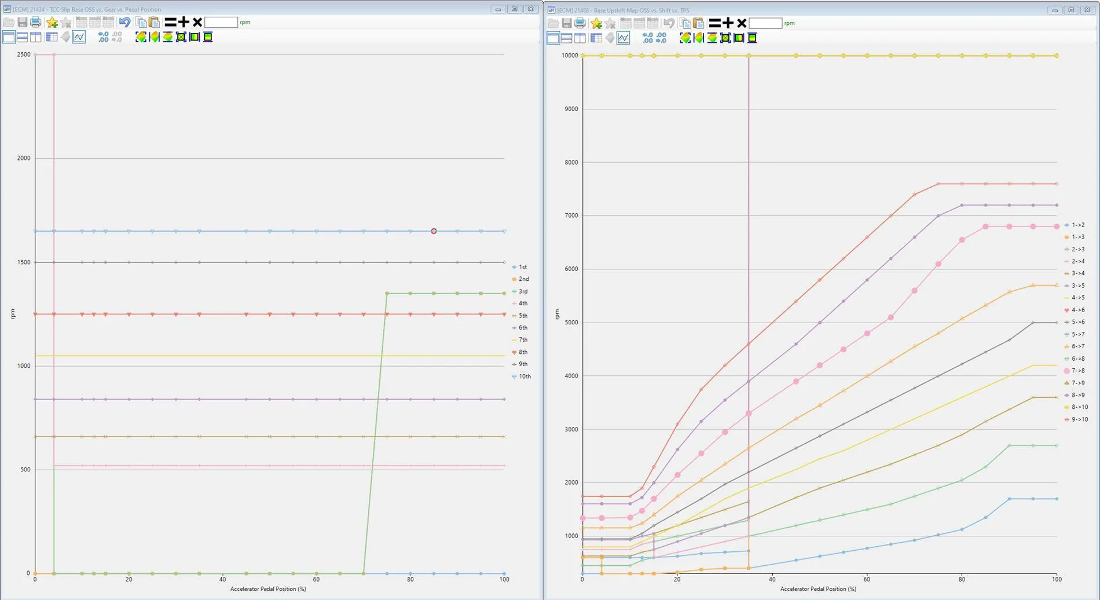The image size is (1100, 600).
Task: Smooth vertically in Base Upshift window
Action: tap(752, 38)
